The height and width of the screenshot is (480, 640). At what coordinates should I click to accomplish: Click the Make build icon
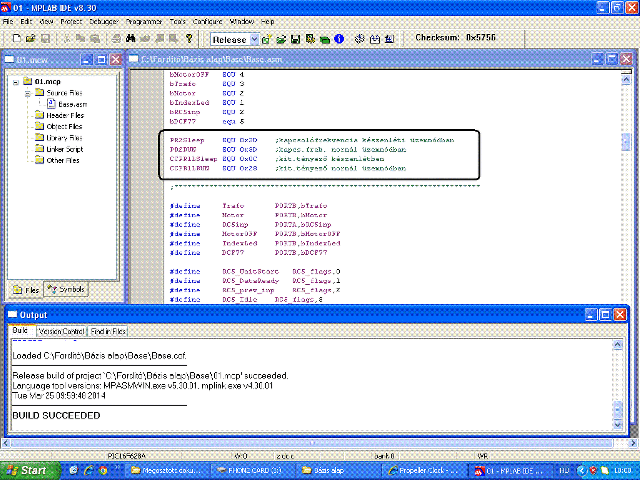tap(360, 39)
